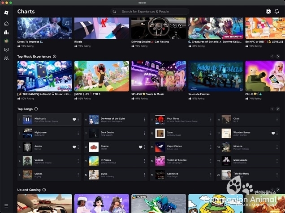
Task: Select the Paper Planes song title
Action: pyautogui.click(x=174, y=146)
